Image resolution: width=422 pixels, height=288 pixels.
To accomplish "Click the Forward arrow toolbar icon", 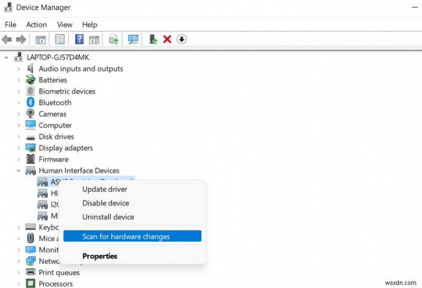I will (x=21, y=40).
